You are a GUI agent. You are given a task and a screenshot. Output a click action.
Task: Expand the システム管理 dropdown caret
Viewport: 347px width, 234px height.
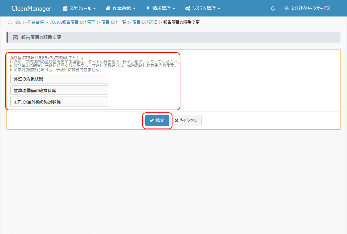tap(219, 9)
